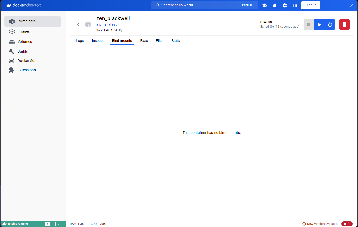Open engine more options menu
This screenshot has height=227, width=358.
62,224
